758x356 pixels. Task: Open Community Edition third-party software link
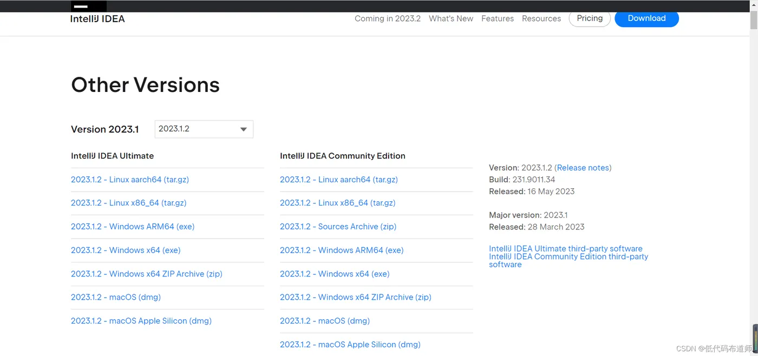tap(568, 260)
